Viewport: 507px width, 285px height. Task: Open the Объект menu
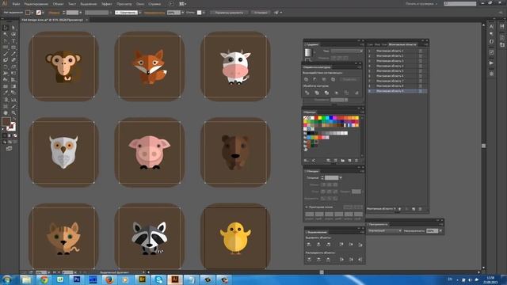click(58, 4)
